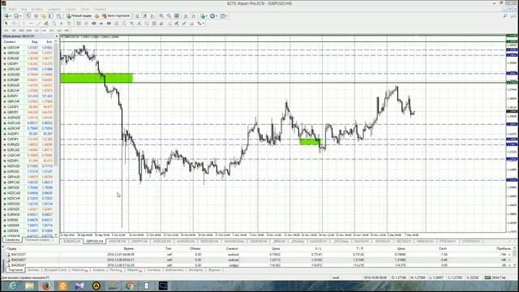Toggle the Auto-trading button
Image resolution: width=519 pixels, height=292 pixels.
coord(116,16)
